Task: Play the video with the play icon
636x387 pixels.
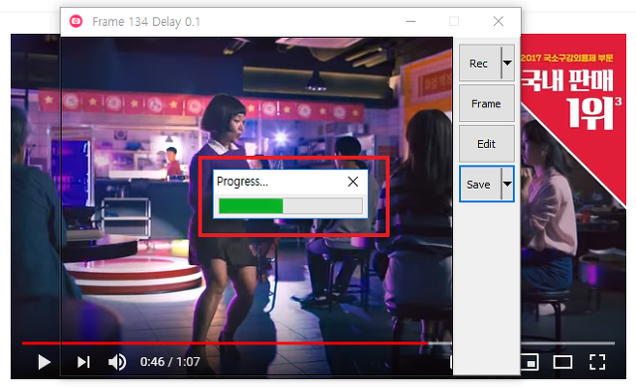Action: pos(44,361)
